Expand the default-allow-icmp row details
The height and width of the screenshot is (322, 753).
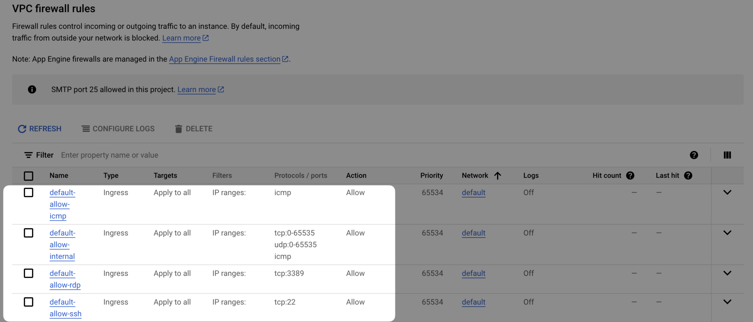tap(727, 192)
